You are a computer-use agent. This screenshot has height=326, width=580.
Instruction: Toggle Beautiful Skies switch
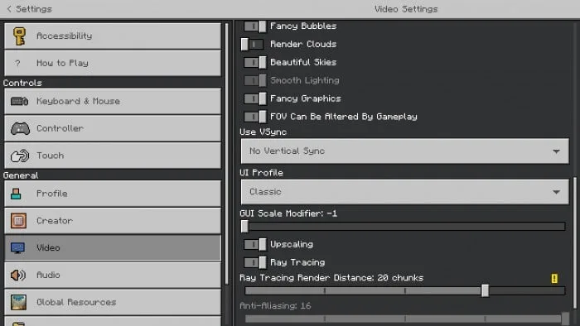(x=254, y=62)
